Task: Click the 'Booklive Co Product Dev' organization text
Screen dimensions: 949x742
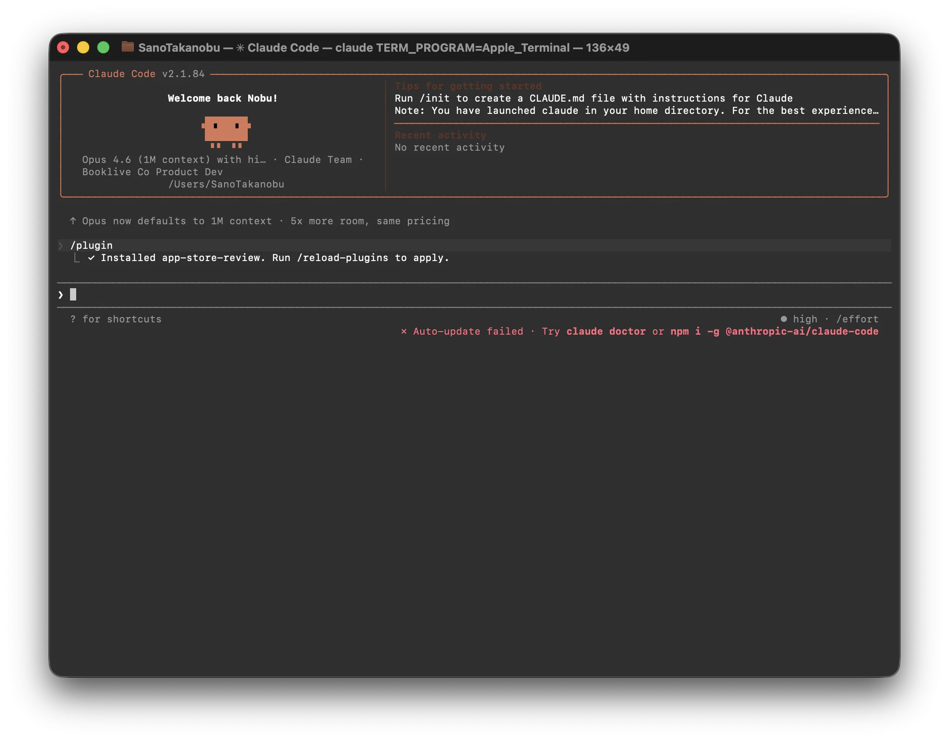Action: coord(152,172)
